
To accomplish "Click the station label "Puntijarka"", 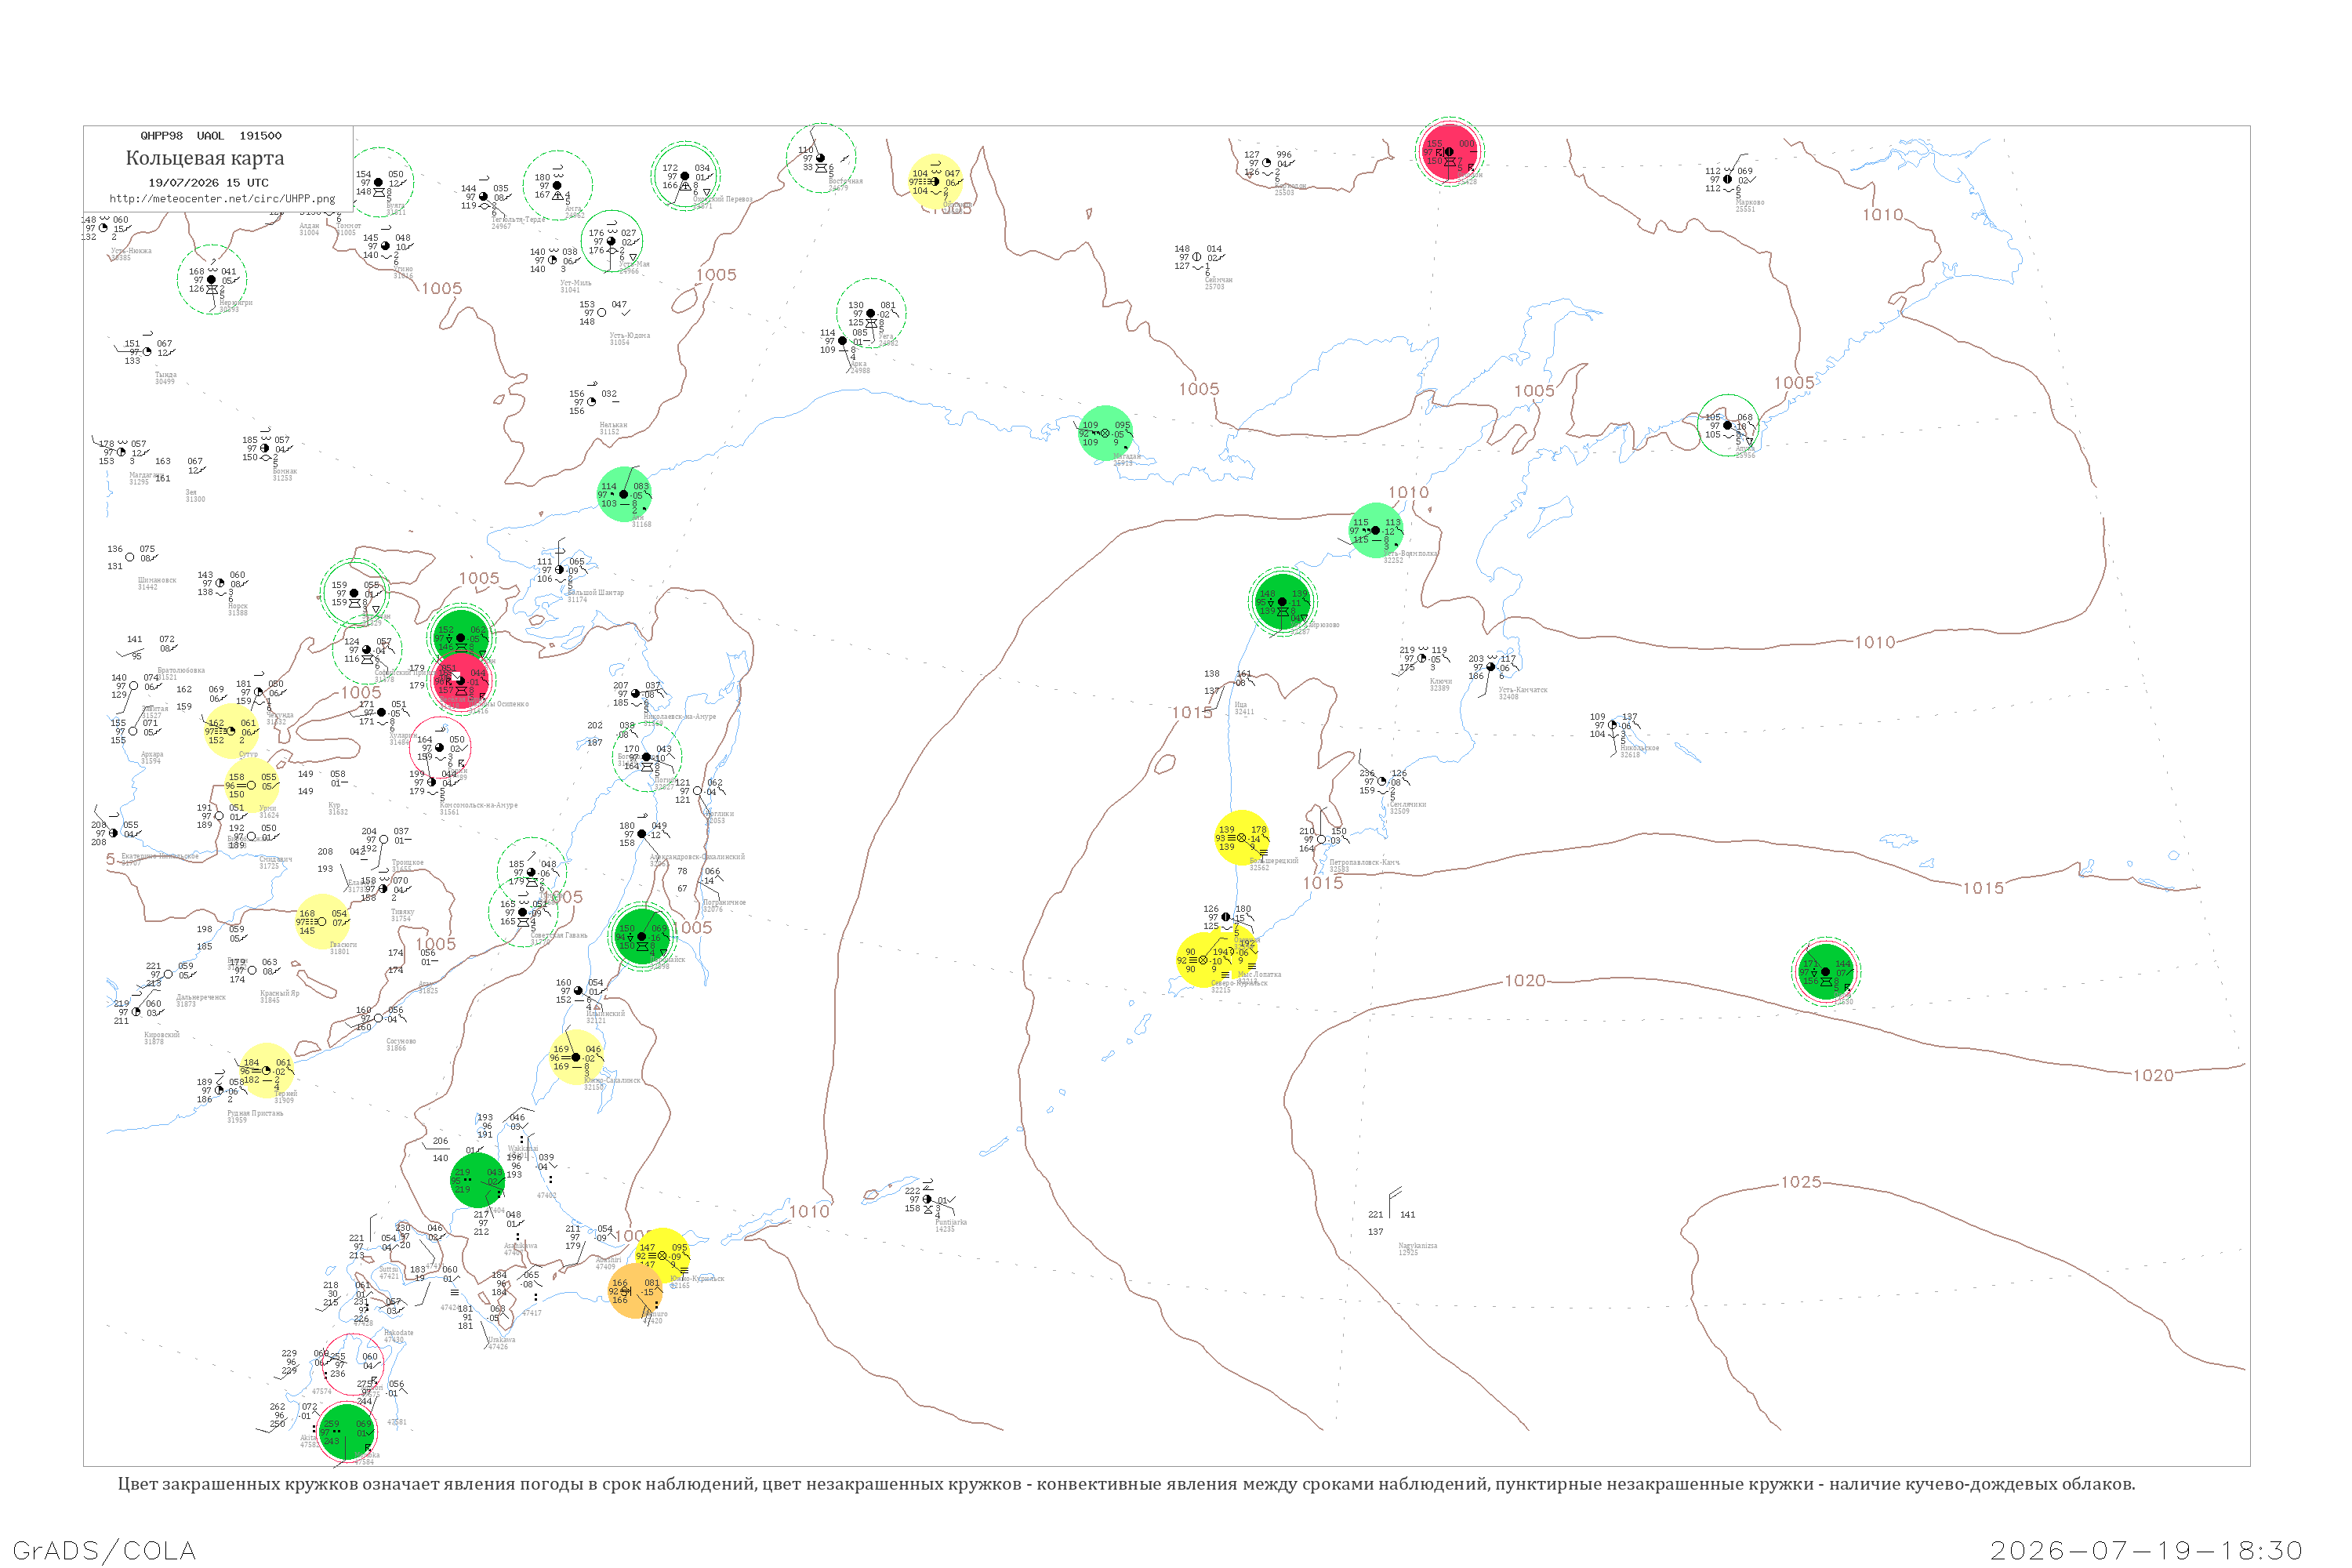I will 951,1222.
